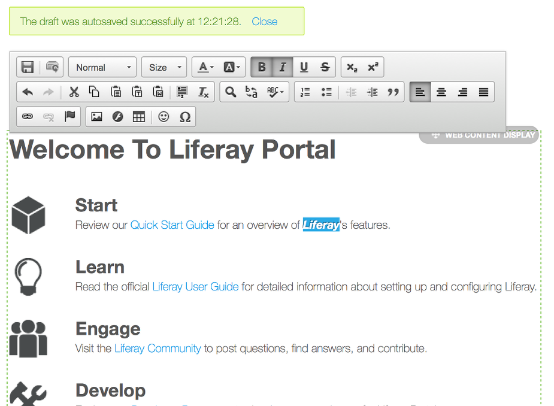Screen dimensions: 554x406
Task: Toggle Bold formatting off
Action: tap(262, 68)
